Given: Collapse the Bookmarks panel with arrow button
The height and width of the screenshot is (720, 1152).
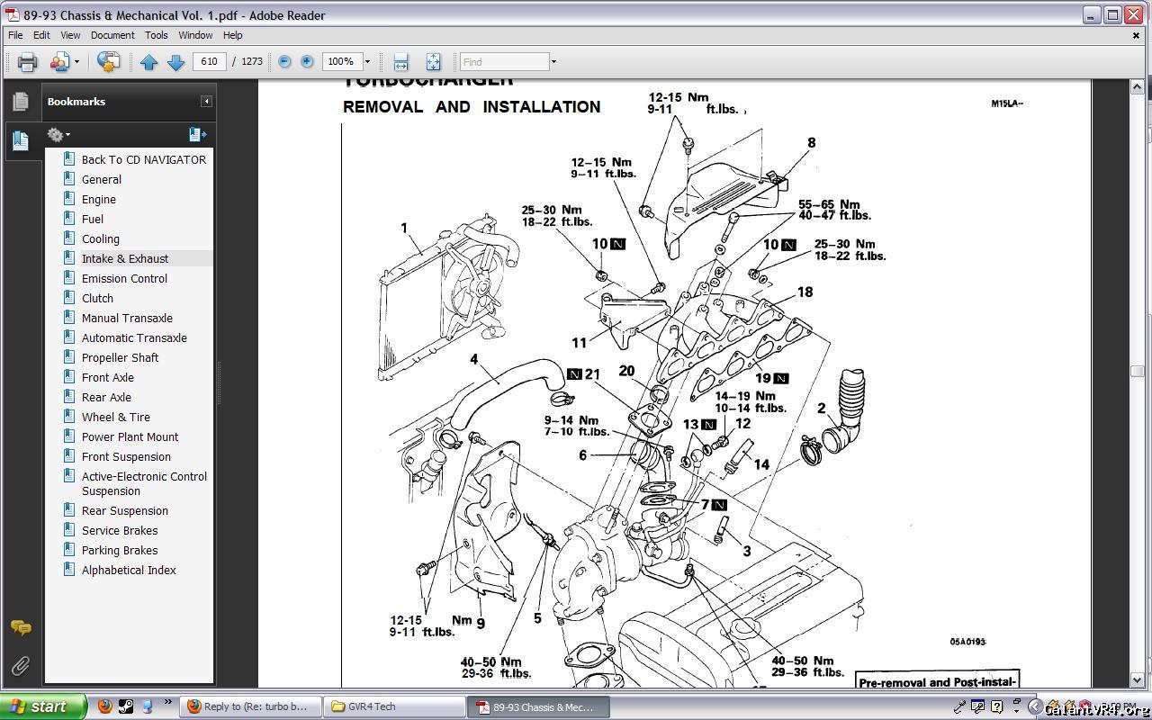Looking at the screenshot, I should [206, 102].
